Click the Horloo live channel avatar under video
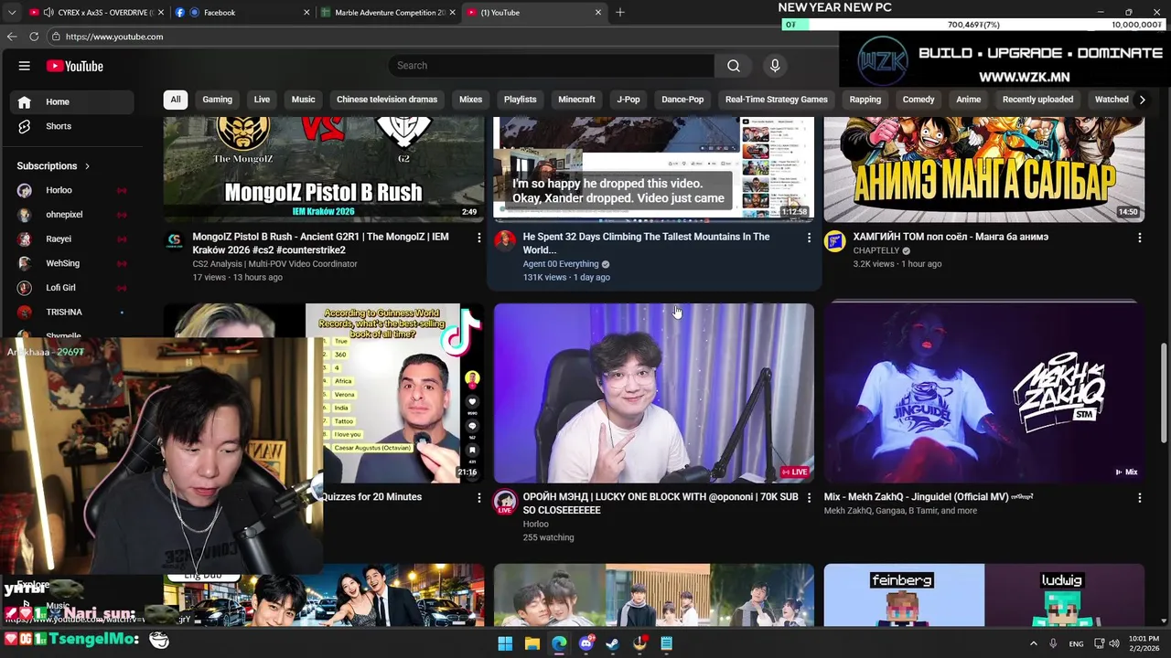 (504, 502)
